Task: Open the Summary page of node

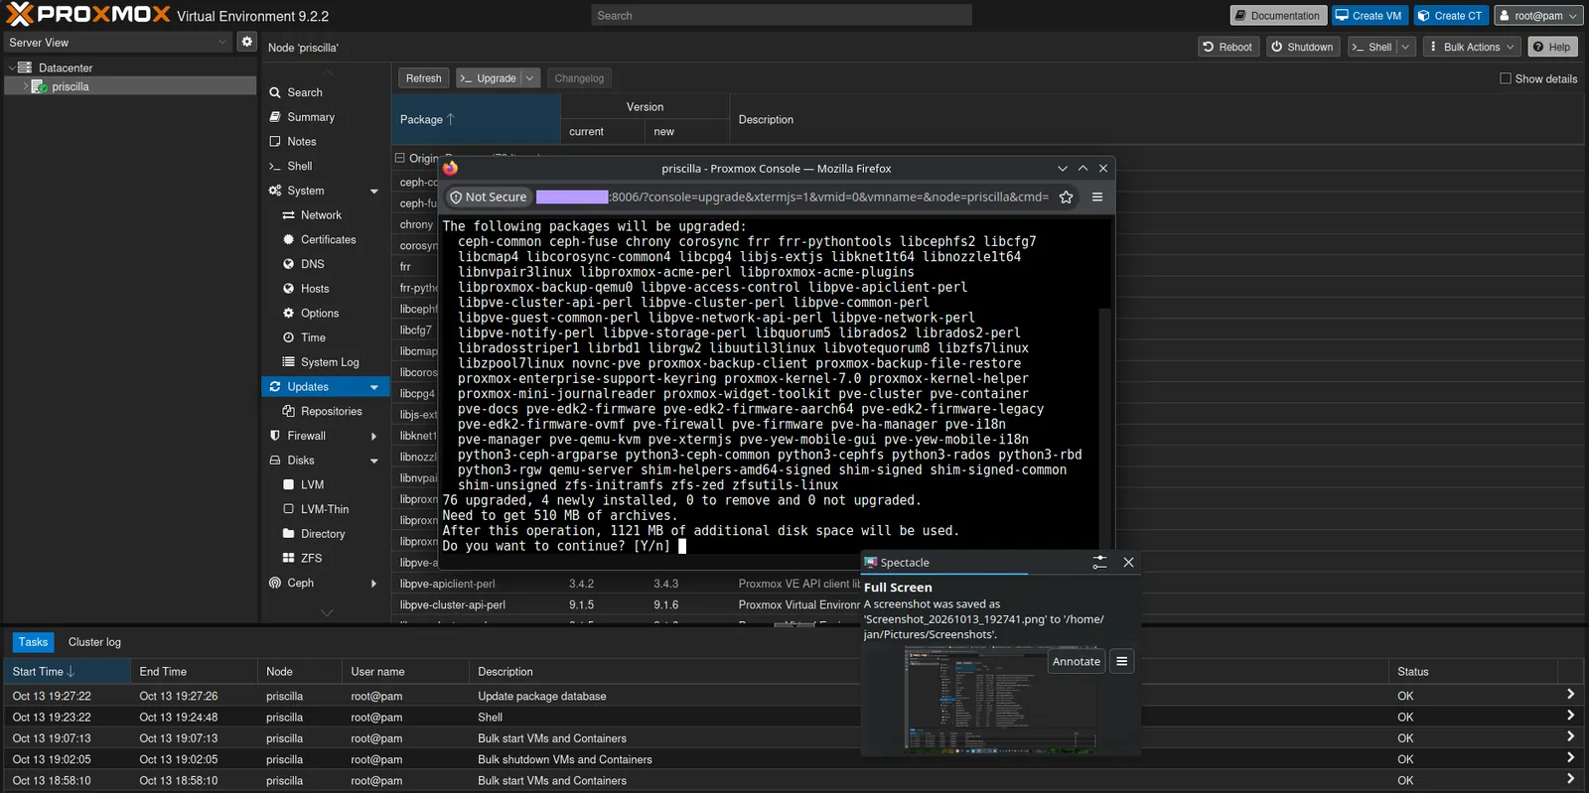Action: click(310, 117)
